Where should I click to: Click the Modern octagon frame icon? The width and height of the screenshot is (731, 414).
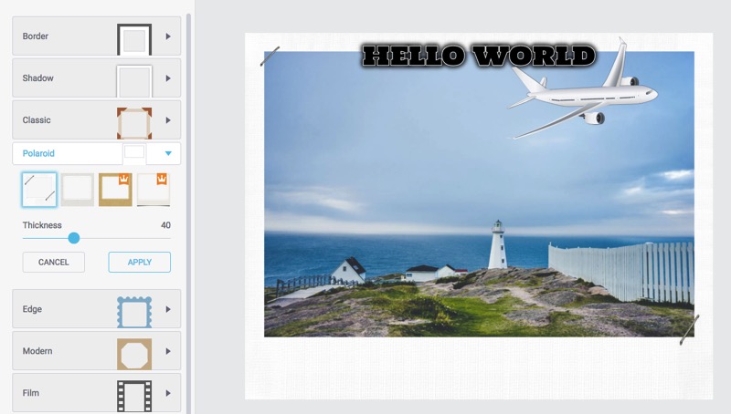point(134,354)
